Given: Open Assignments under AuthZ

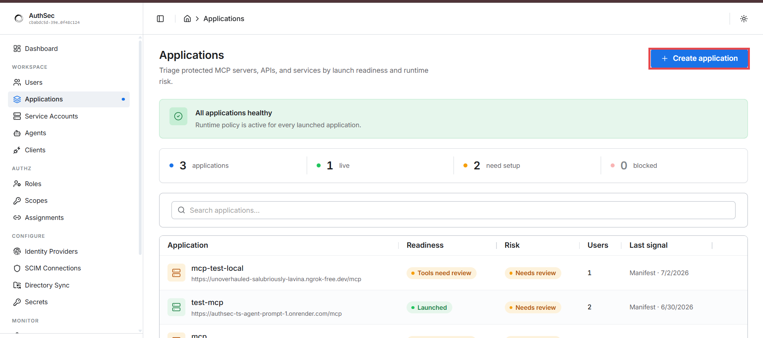Looking at the screenshot, I should (x=69, y=218).
